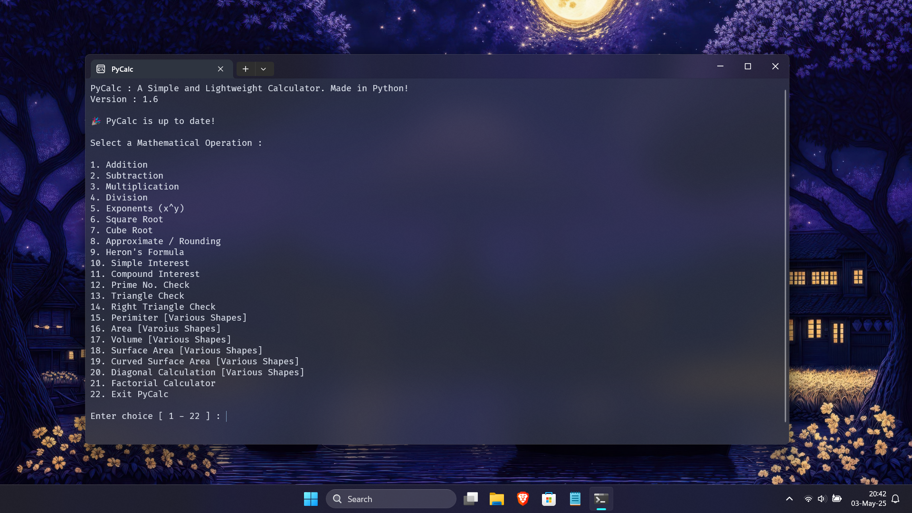Open File Explorer from the taskbar
This screenshot has width=912, height=513.
497,499
